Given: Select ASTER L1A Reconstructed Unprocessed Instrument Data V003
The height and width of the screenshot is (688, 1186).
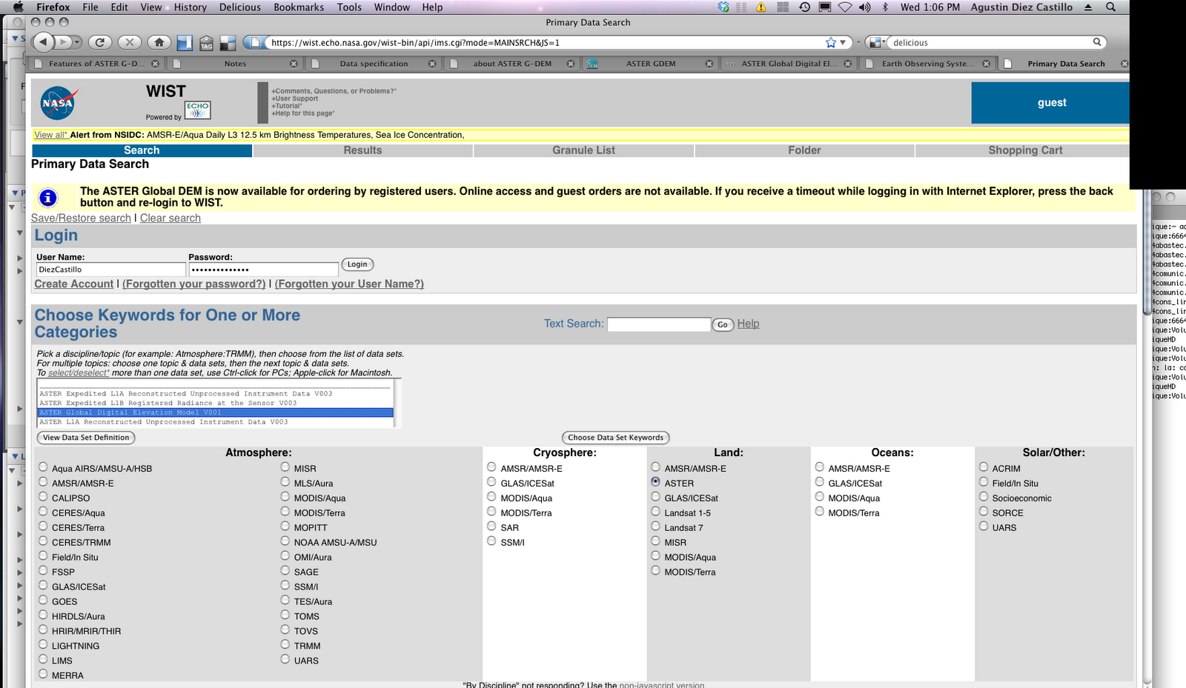Looking at the screenshot, I should click(x=215, y=422).
